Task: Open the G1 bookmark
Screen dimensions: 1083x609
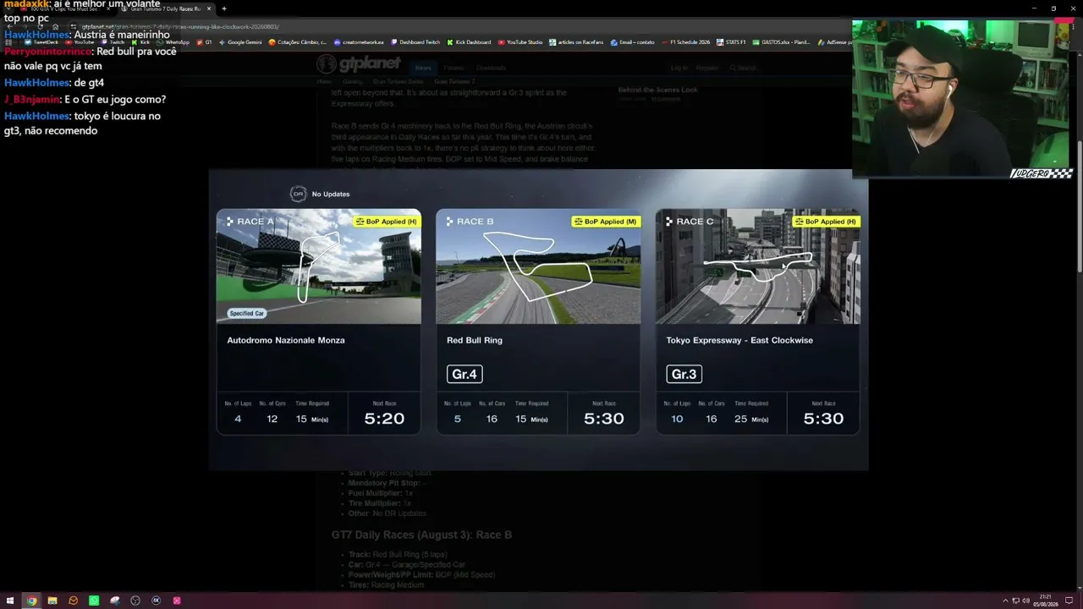Action: tap(205, 42)
